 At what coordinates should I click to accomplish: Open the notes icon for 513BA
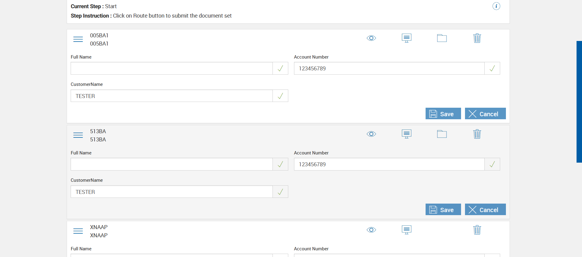[x=406, y=134]
